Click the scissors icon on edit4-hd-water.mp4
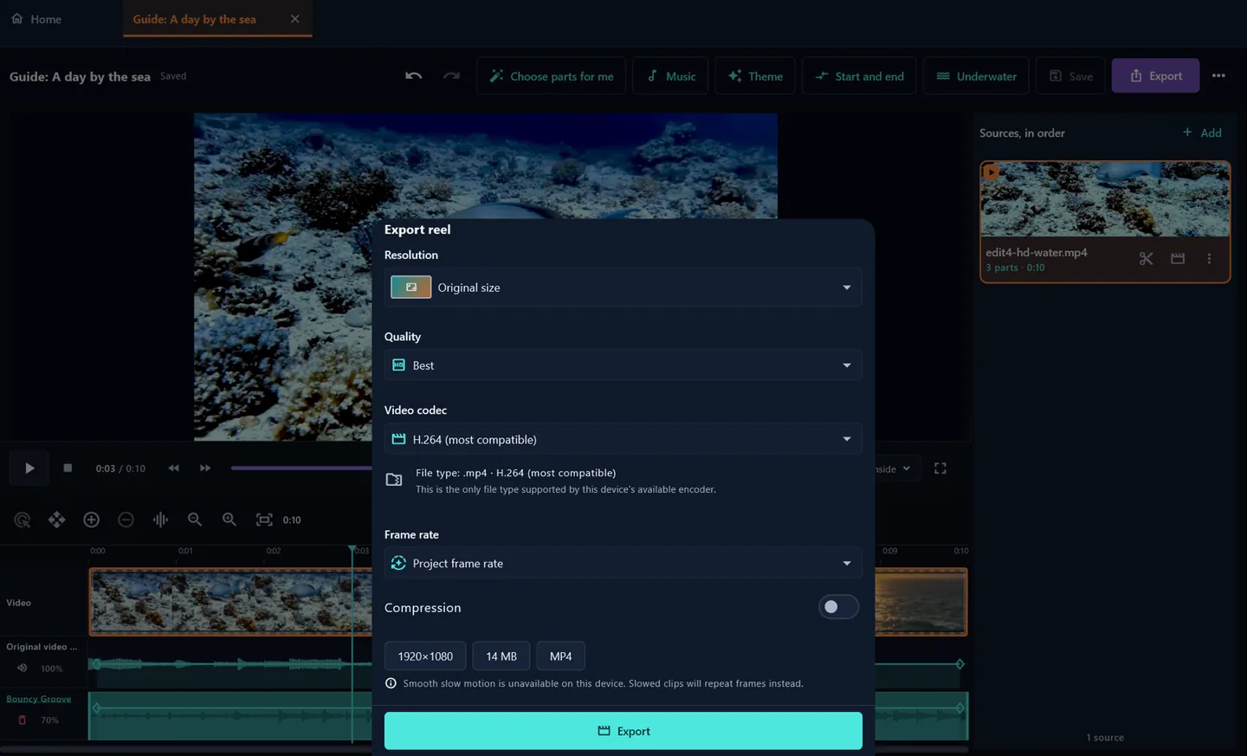 click(x=1146, y=259)
